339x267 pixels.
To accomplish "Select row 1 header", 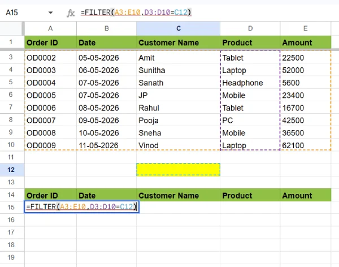I will [11, 42].
